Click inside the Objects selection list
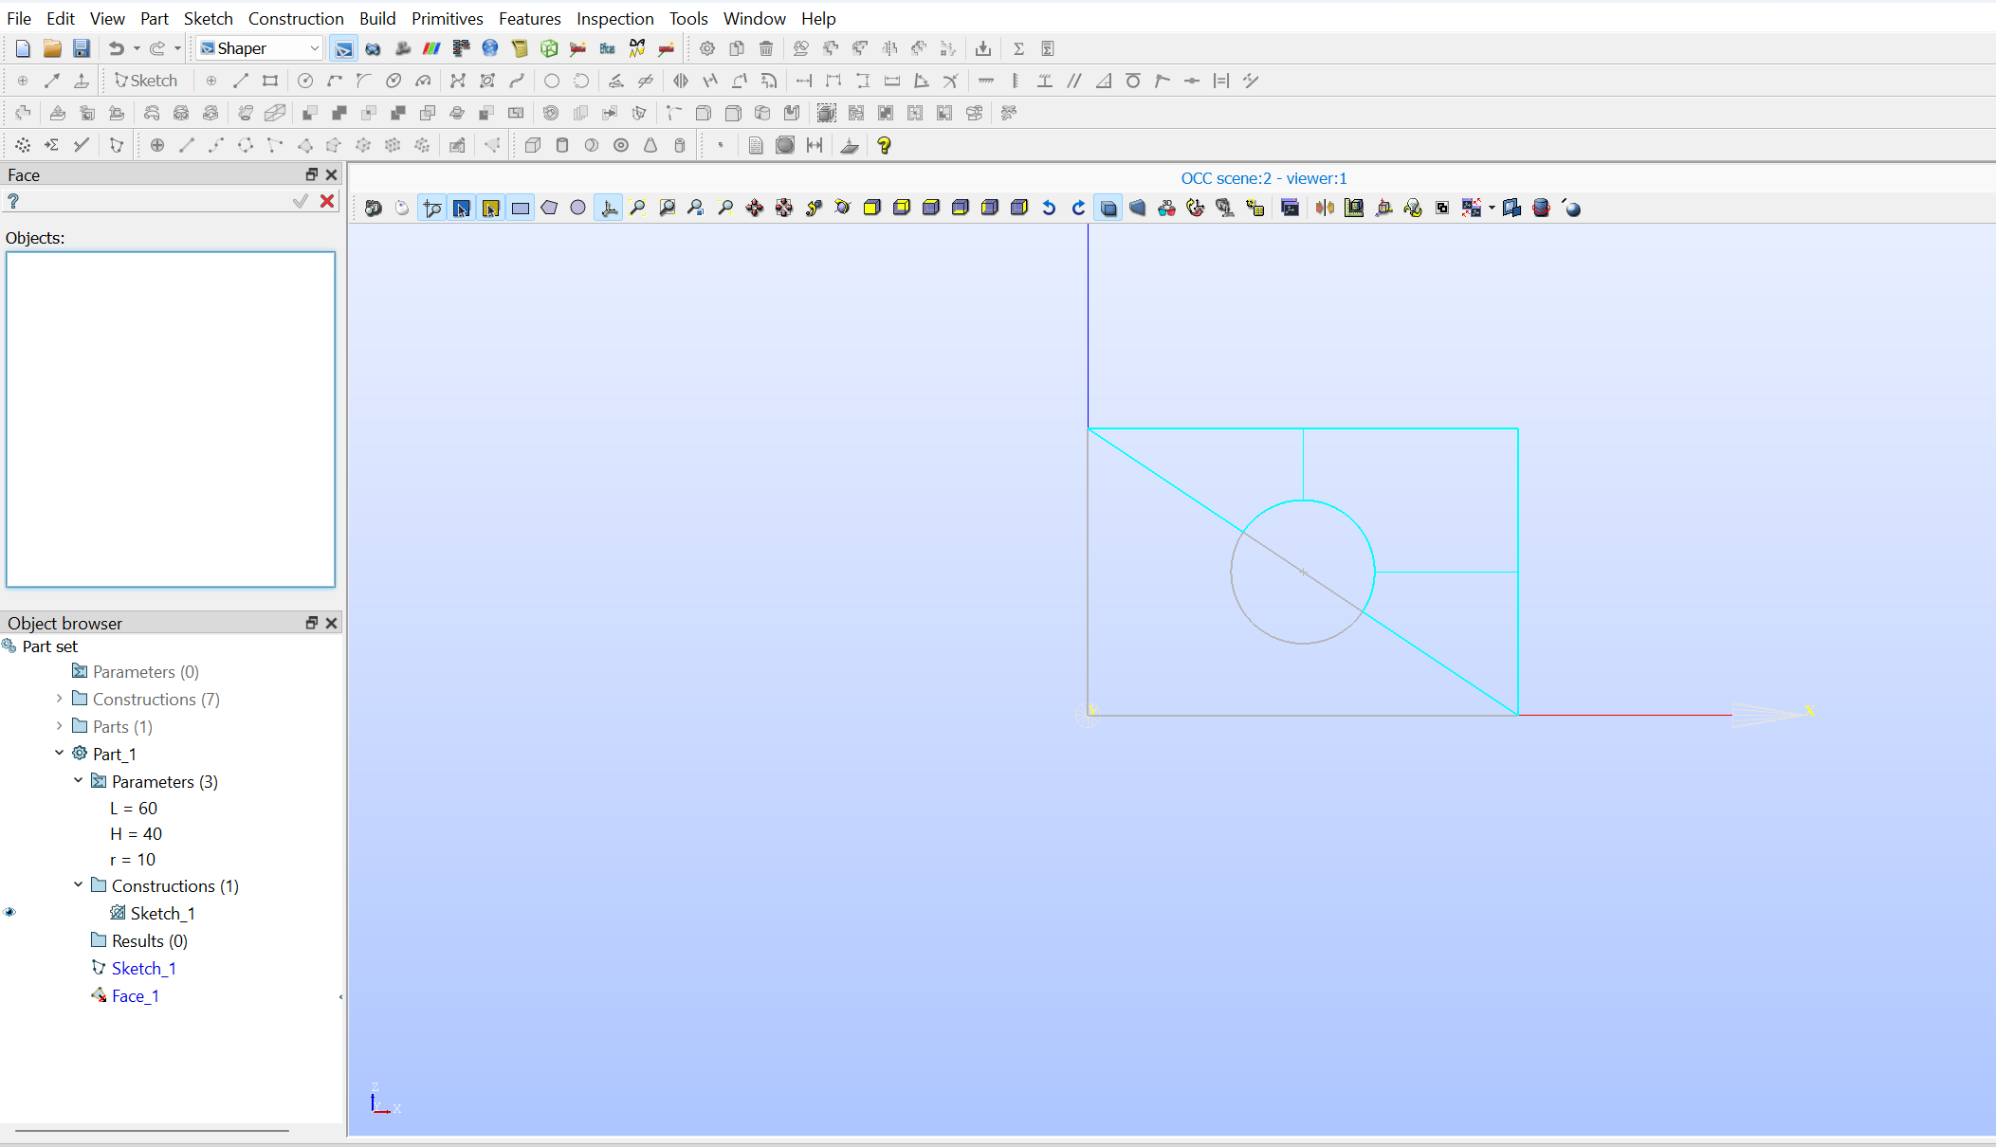The image size is (1996, 1147). click(171, 419)
